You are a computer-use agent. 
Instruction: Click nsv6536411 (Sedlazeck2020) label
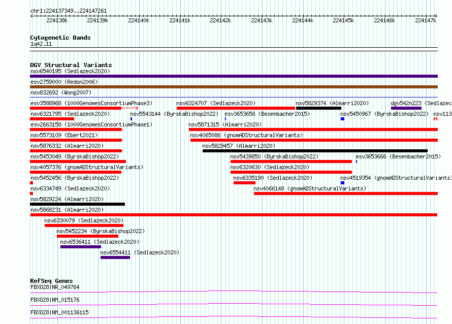click(100, 242)
